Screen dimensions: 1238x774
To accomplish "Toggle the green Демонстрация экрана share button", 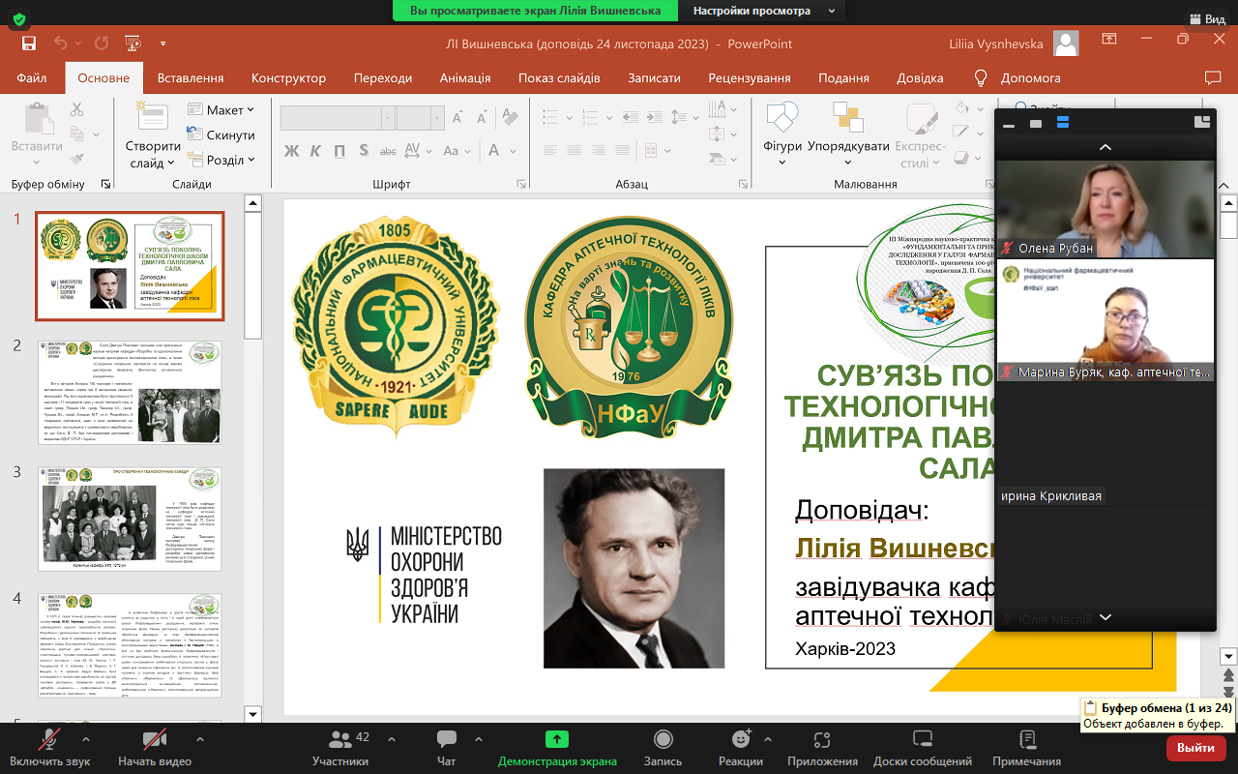I will tap(557, 746).
